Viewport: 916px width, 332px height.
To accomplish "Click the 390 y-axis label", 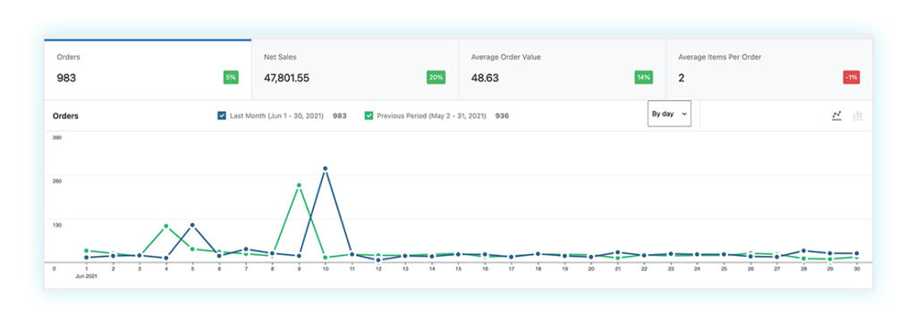I will [x=57, y=137].
